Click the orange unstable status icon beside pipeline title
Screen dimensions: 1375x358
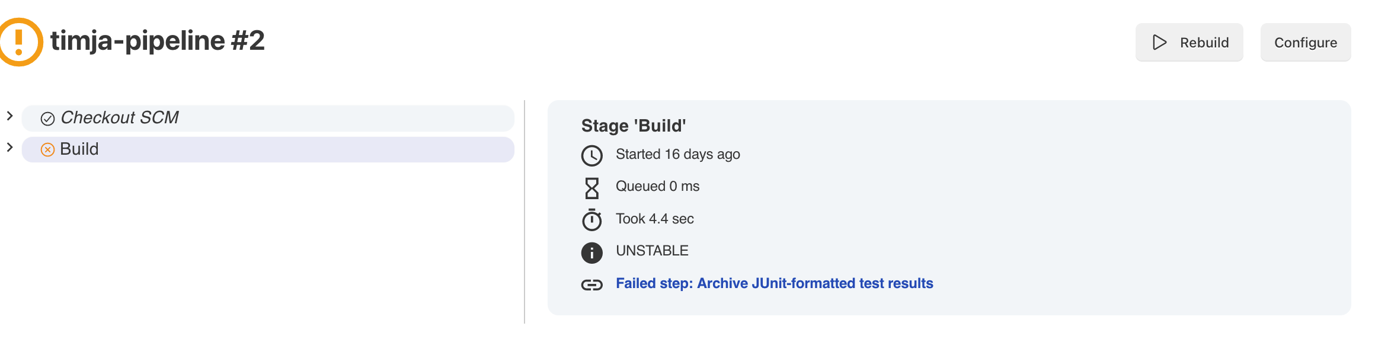coord(20,40)
